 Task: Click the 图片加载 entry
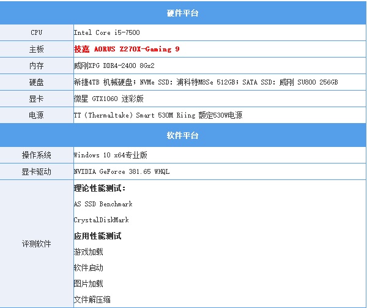pyautogui.click(x=88, y=284)
